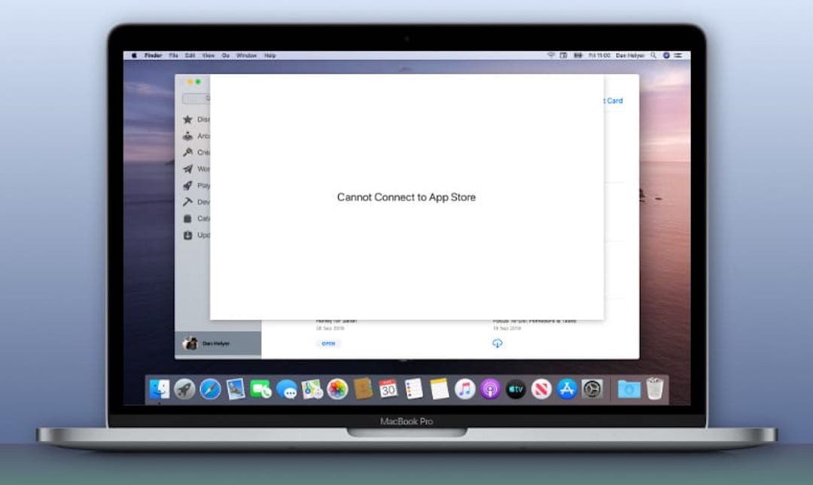Screen dimensions: 813x485
Task: Click the Wi-Fi status icon
Action: click(551, 55)
